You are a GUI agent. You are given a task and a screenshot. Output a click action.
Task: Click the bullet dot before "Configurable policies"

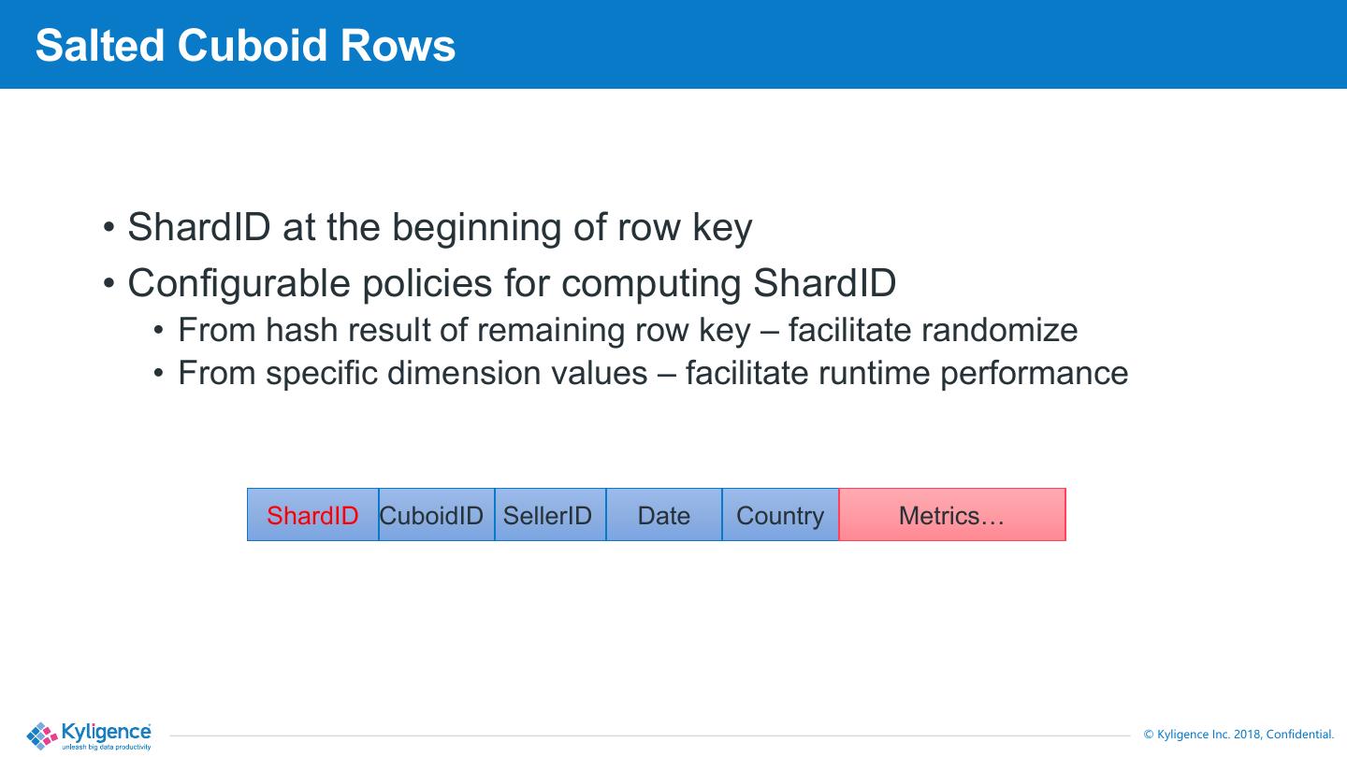point(109,283)
